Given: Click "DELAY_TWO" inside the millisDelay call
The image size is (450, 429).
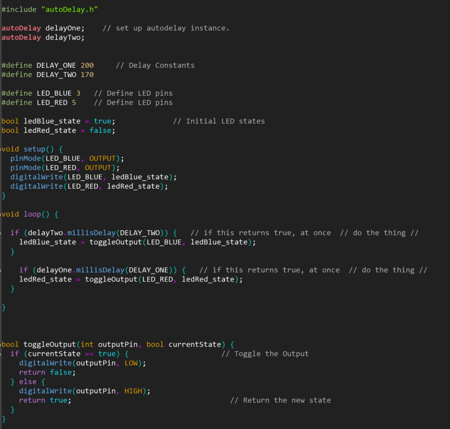Looking at the screenshot, I should pos(140,233).
